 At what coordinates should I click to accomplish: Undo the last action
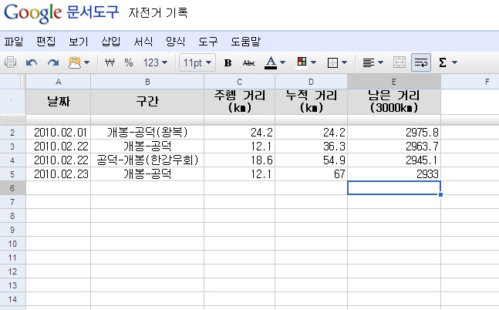32,62
